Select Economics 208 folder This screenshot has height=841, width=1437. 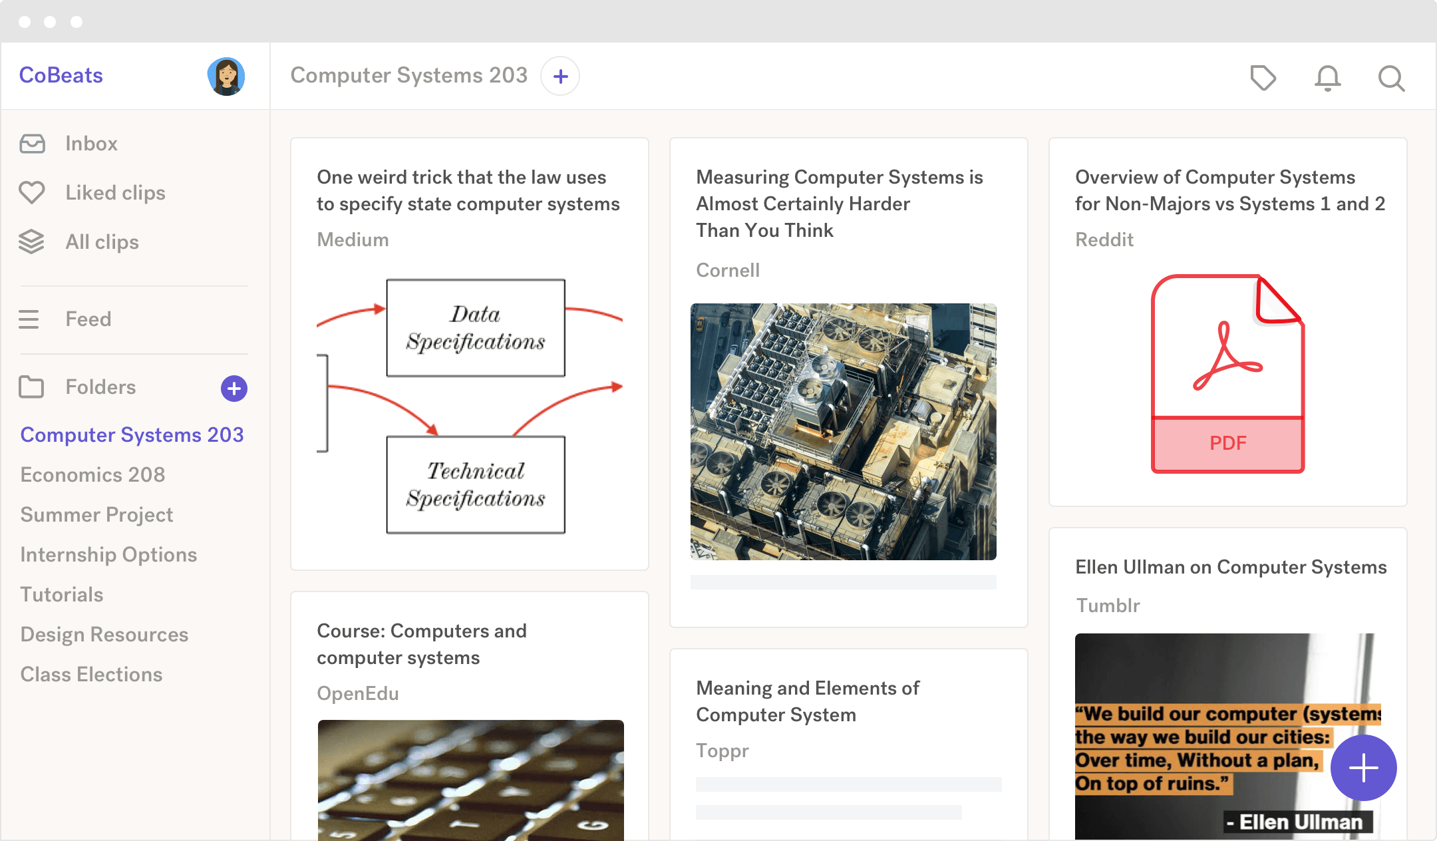(x=92, y=475)
